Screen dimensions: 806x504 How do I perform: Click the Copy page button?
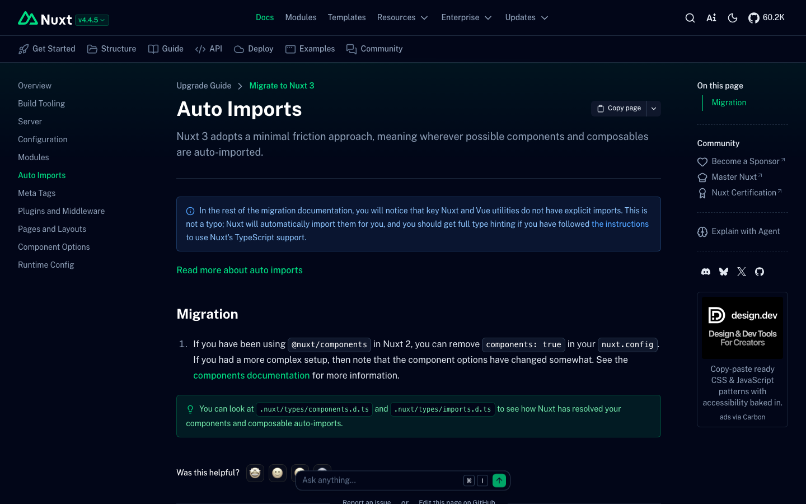(618, 108)
